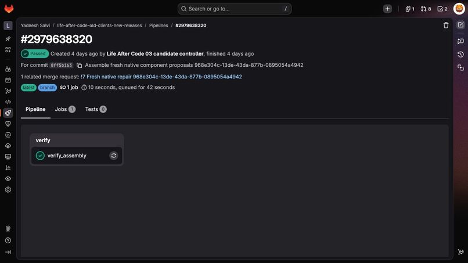Open life-after-code-old-clients-new-releases breadcrumb
The image size is (468, 263).
(x=99, y=26)
